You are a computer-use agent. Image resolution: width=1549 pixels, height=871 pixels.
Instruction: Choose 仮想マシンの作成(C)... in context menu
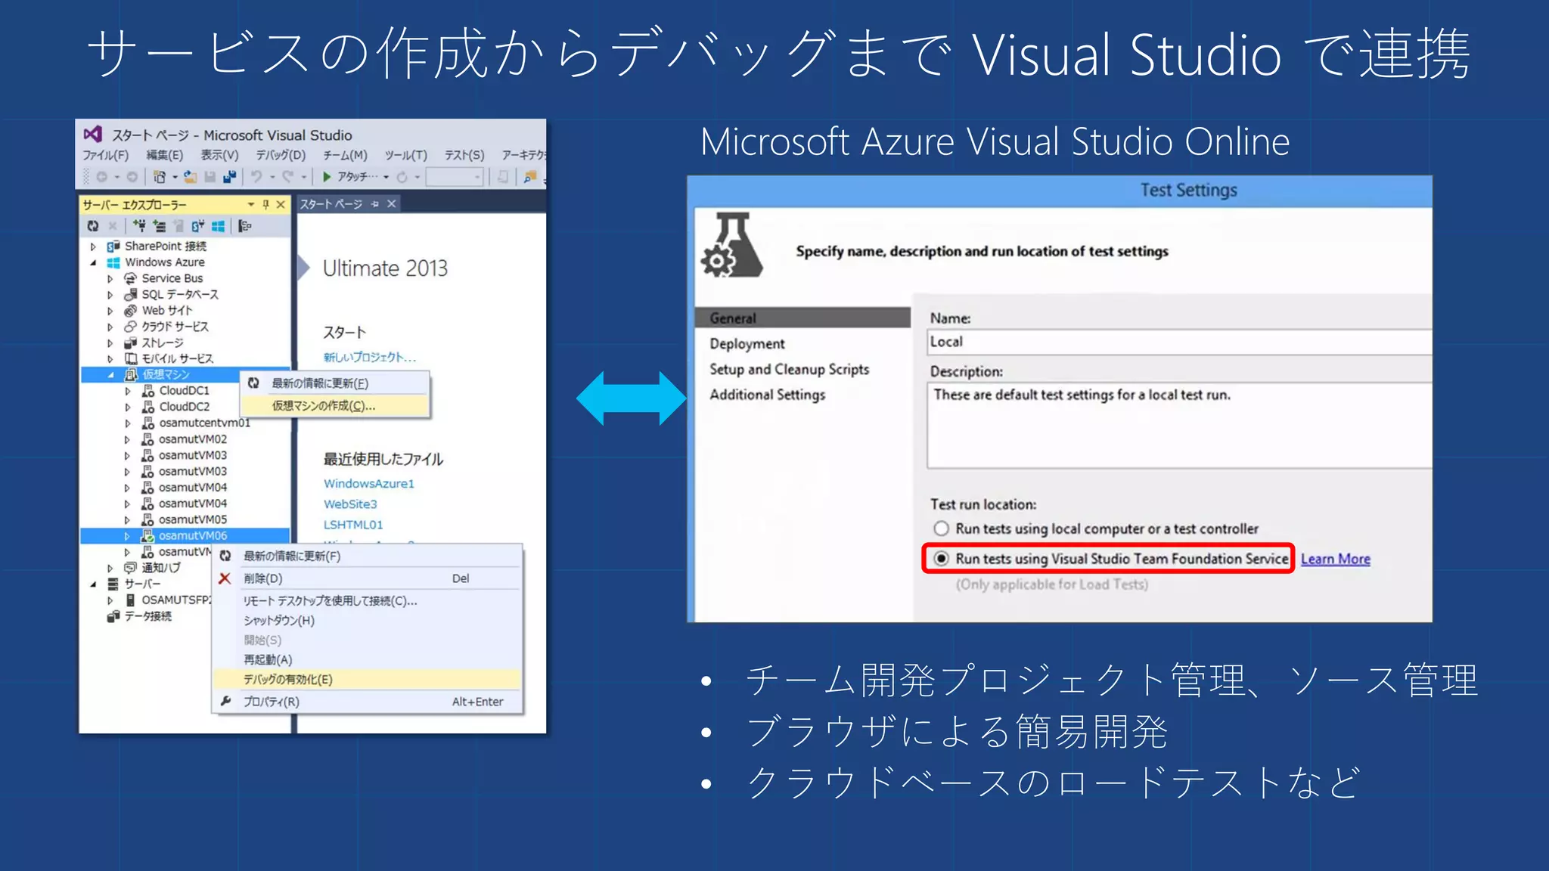point(335,406)
